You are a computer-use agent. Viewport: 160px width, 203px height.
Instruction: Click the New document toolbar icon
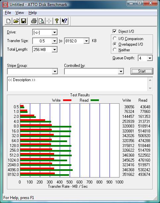click(8, 21)
